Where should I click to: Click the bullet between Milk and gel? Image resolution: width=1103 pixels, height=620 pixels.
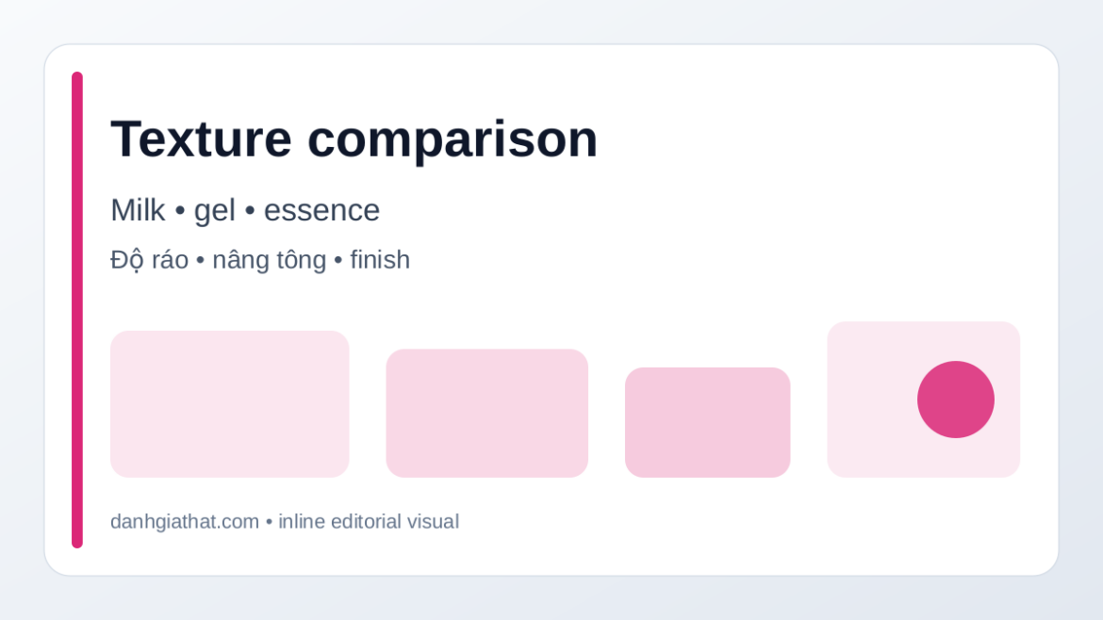point(179,211)
